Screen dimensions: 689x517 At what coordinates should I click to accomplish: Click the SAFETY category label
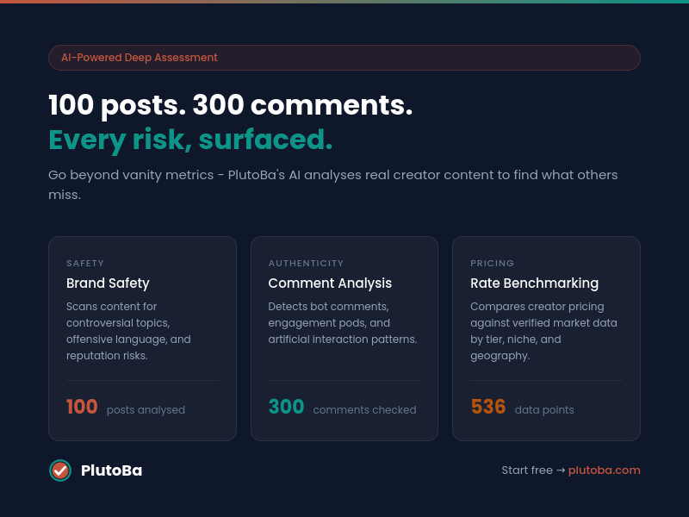pyautogui.click(x=85, y=264)
